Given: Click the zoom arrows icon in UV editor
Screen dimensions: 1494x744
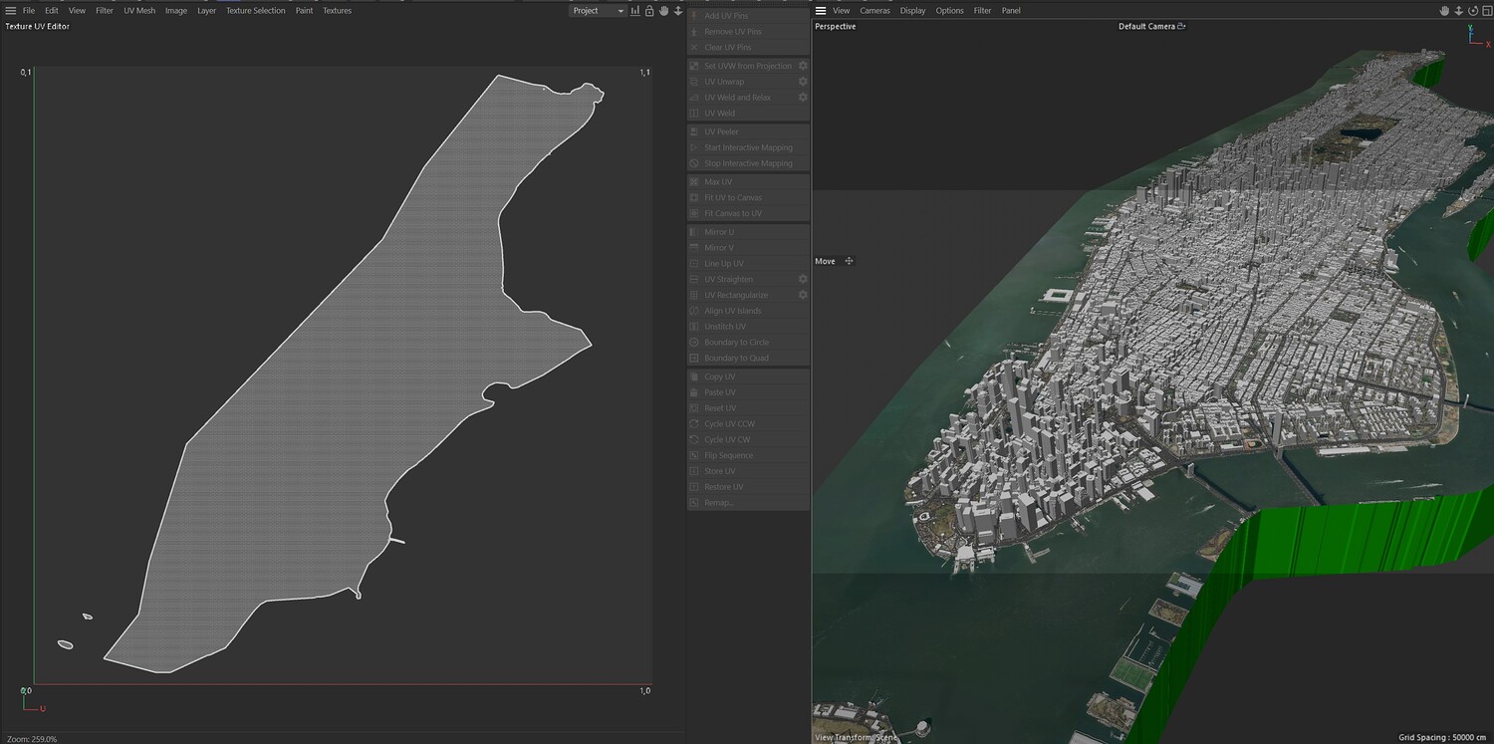Looking at the screenshot, I should point(678,11).
